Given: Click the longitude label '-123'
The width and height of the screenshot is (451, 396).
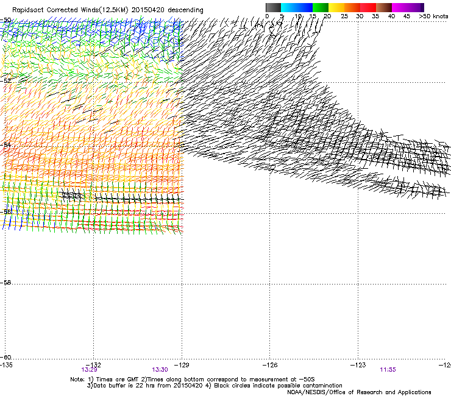Looking at the screenshot, I should pos(358,365).
